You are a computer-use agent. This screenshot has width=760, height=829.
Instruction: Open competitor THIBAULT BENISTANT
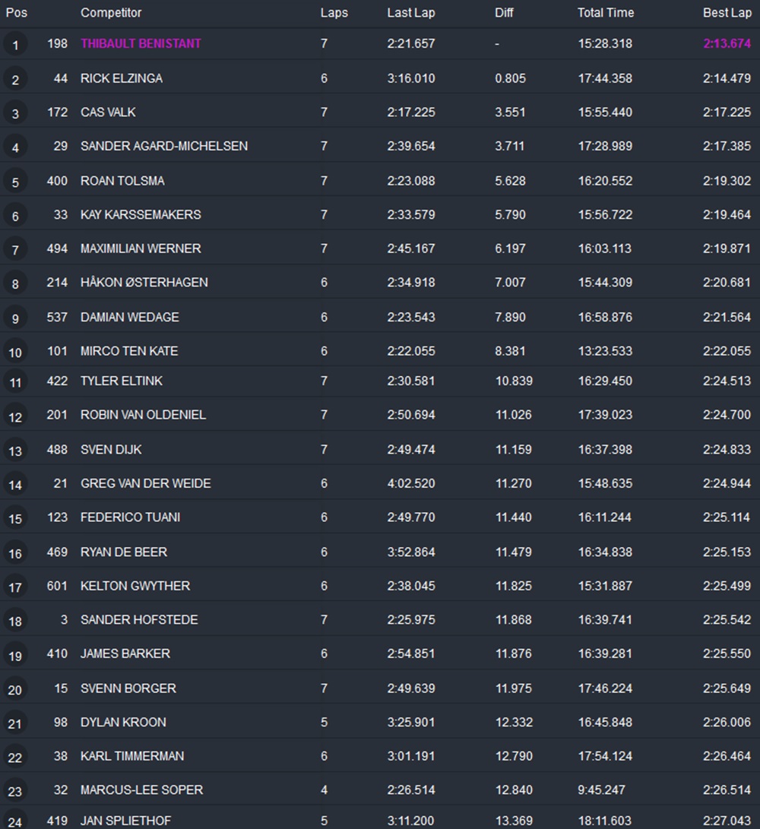(141, 44)
